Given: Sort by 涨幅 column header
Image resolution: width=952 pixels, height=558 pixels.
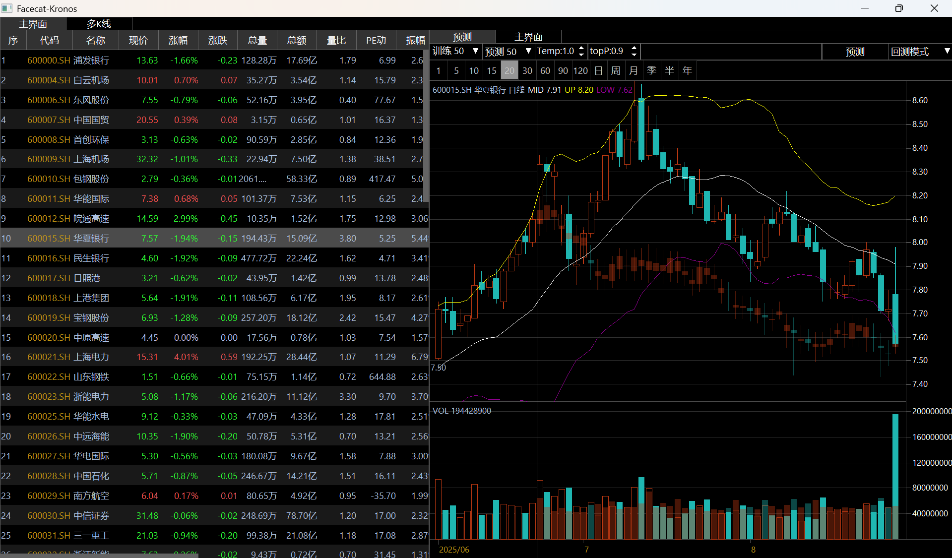Looking at the screenshot, I should click(x=178, y=40).
